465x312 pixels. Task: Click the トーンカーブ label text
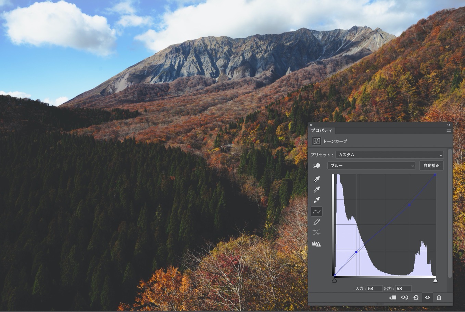coord(335,141)
